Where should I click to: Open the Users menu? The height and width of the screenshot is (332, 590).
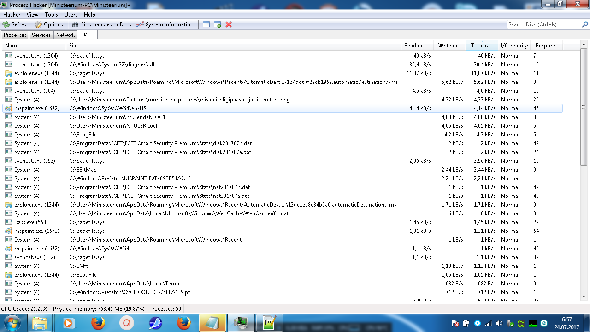pyautogui.click(x=71, y=15)
